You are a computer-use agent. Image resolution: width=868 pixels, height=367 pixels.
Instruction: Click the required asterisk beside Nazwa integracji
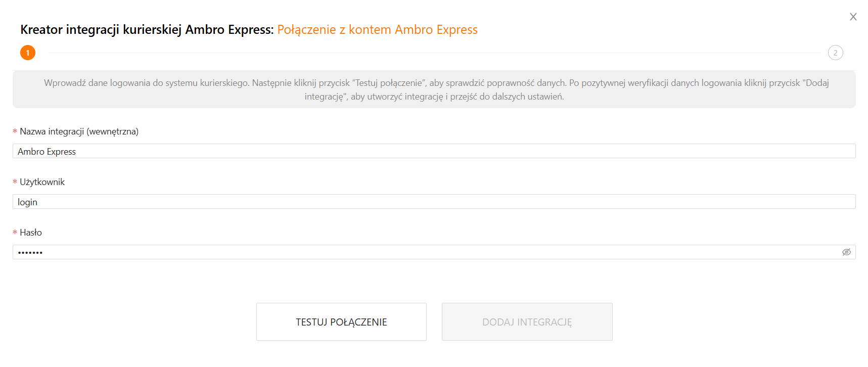coord(15,132)
